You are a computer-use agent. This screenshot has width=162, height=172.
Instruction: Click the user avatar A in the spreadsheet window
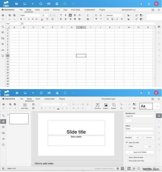[156, 4]
